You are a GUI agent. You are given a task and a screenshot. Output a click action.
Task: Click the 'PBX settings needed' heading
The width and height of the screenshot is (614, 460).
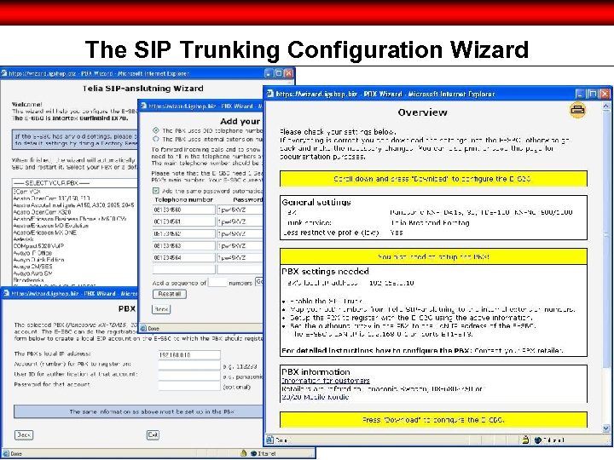click(x=325, y=271)
